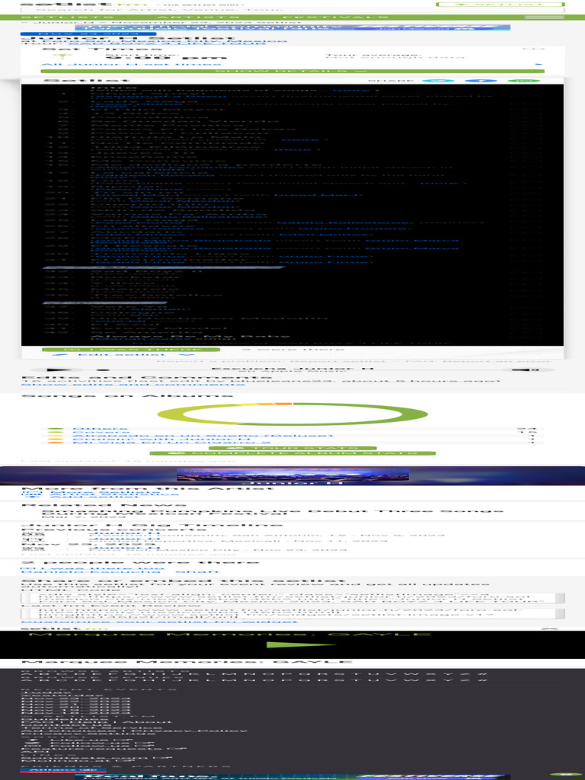
Task: Open the Edit setlist dropdown
Action: pyautogui.click(x=123, y=355)
